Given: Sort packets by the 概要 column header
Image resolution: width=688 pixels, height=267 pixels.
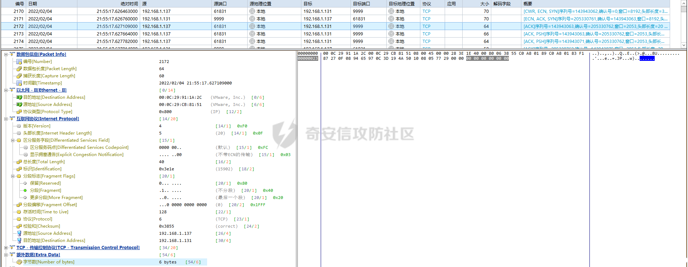Looking at the screenshot, I should pyautogui.click(x=595, y=4).
